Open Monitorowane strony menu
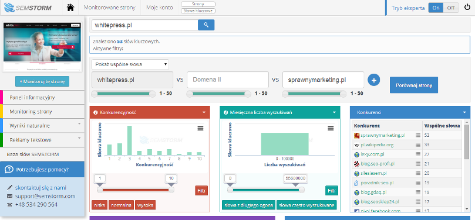 tap(110, 8)
